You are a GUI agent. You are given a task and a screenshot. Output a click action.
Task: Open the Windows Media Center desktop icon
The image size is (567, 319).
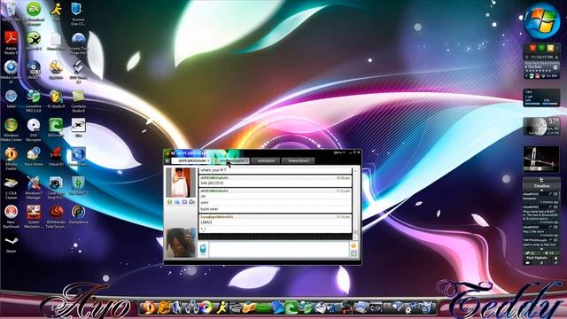coord(11,129)
